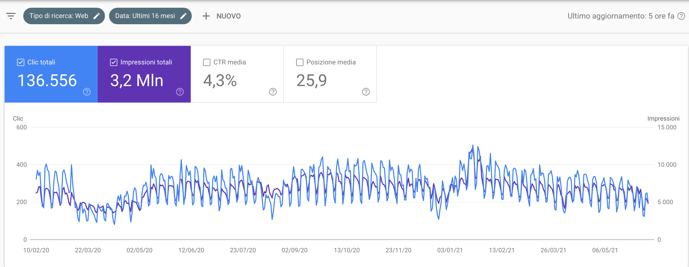The width and height of the screenshot is (689, 267).
Task: Click pencil icon on Tipo di ricerca chip
Action: [x=97, y=16]
